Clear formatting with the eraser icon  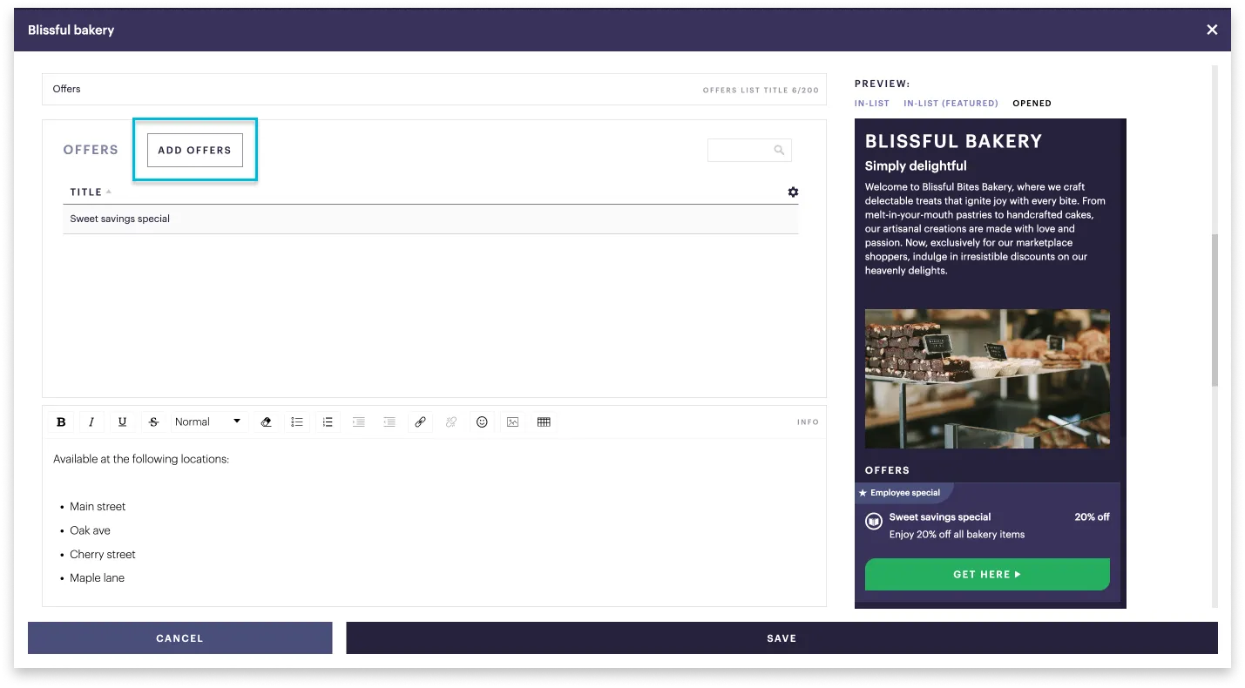click(x=267, y=422)
